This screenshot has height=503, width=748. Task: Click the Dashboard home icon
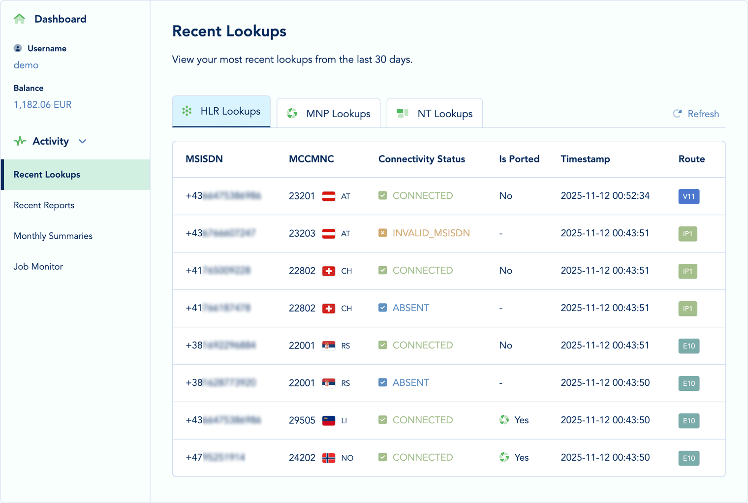click(x=19, y=18)
